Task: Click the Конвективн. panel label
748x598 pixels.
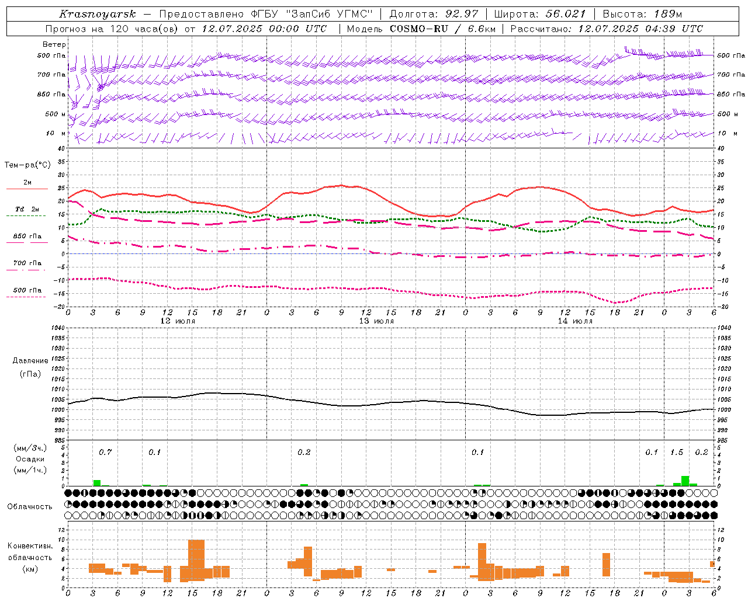Action: pos(30,546)
